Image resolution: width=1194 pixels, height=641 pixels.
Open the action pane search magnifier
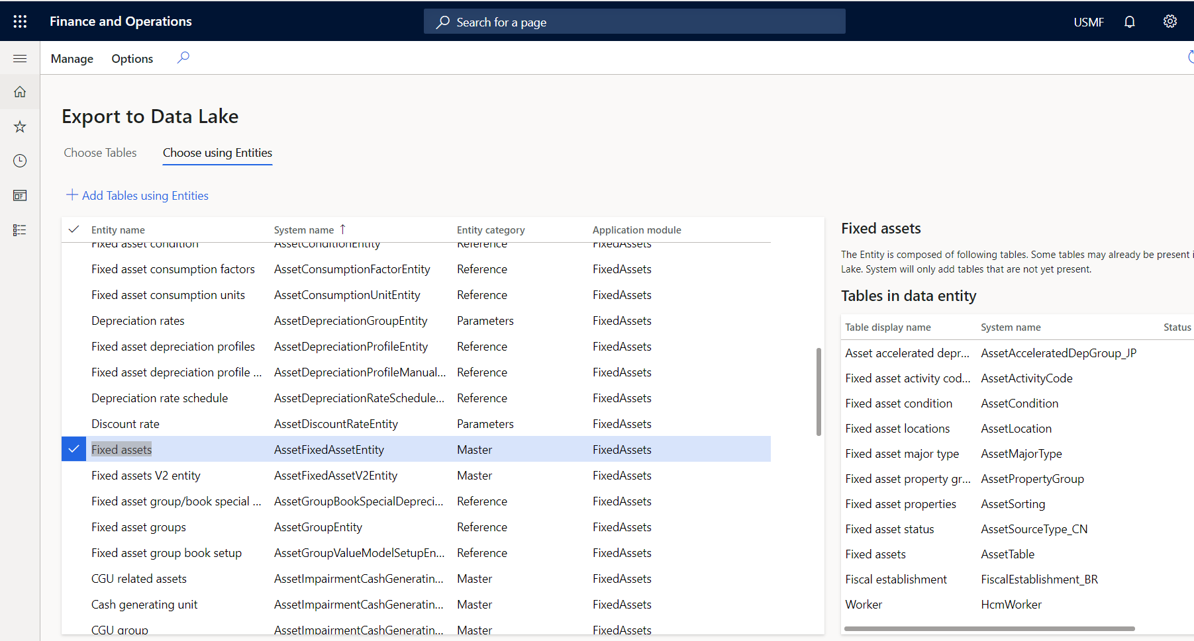click(183, 58)
